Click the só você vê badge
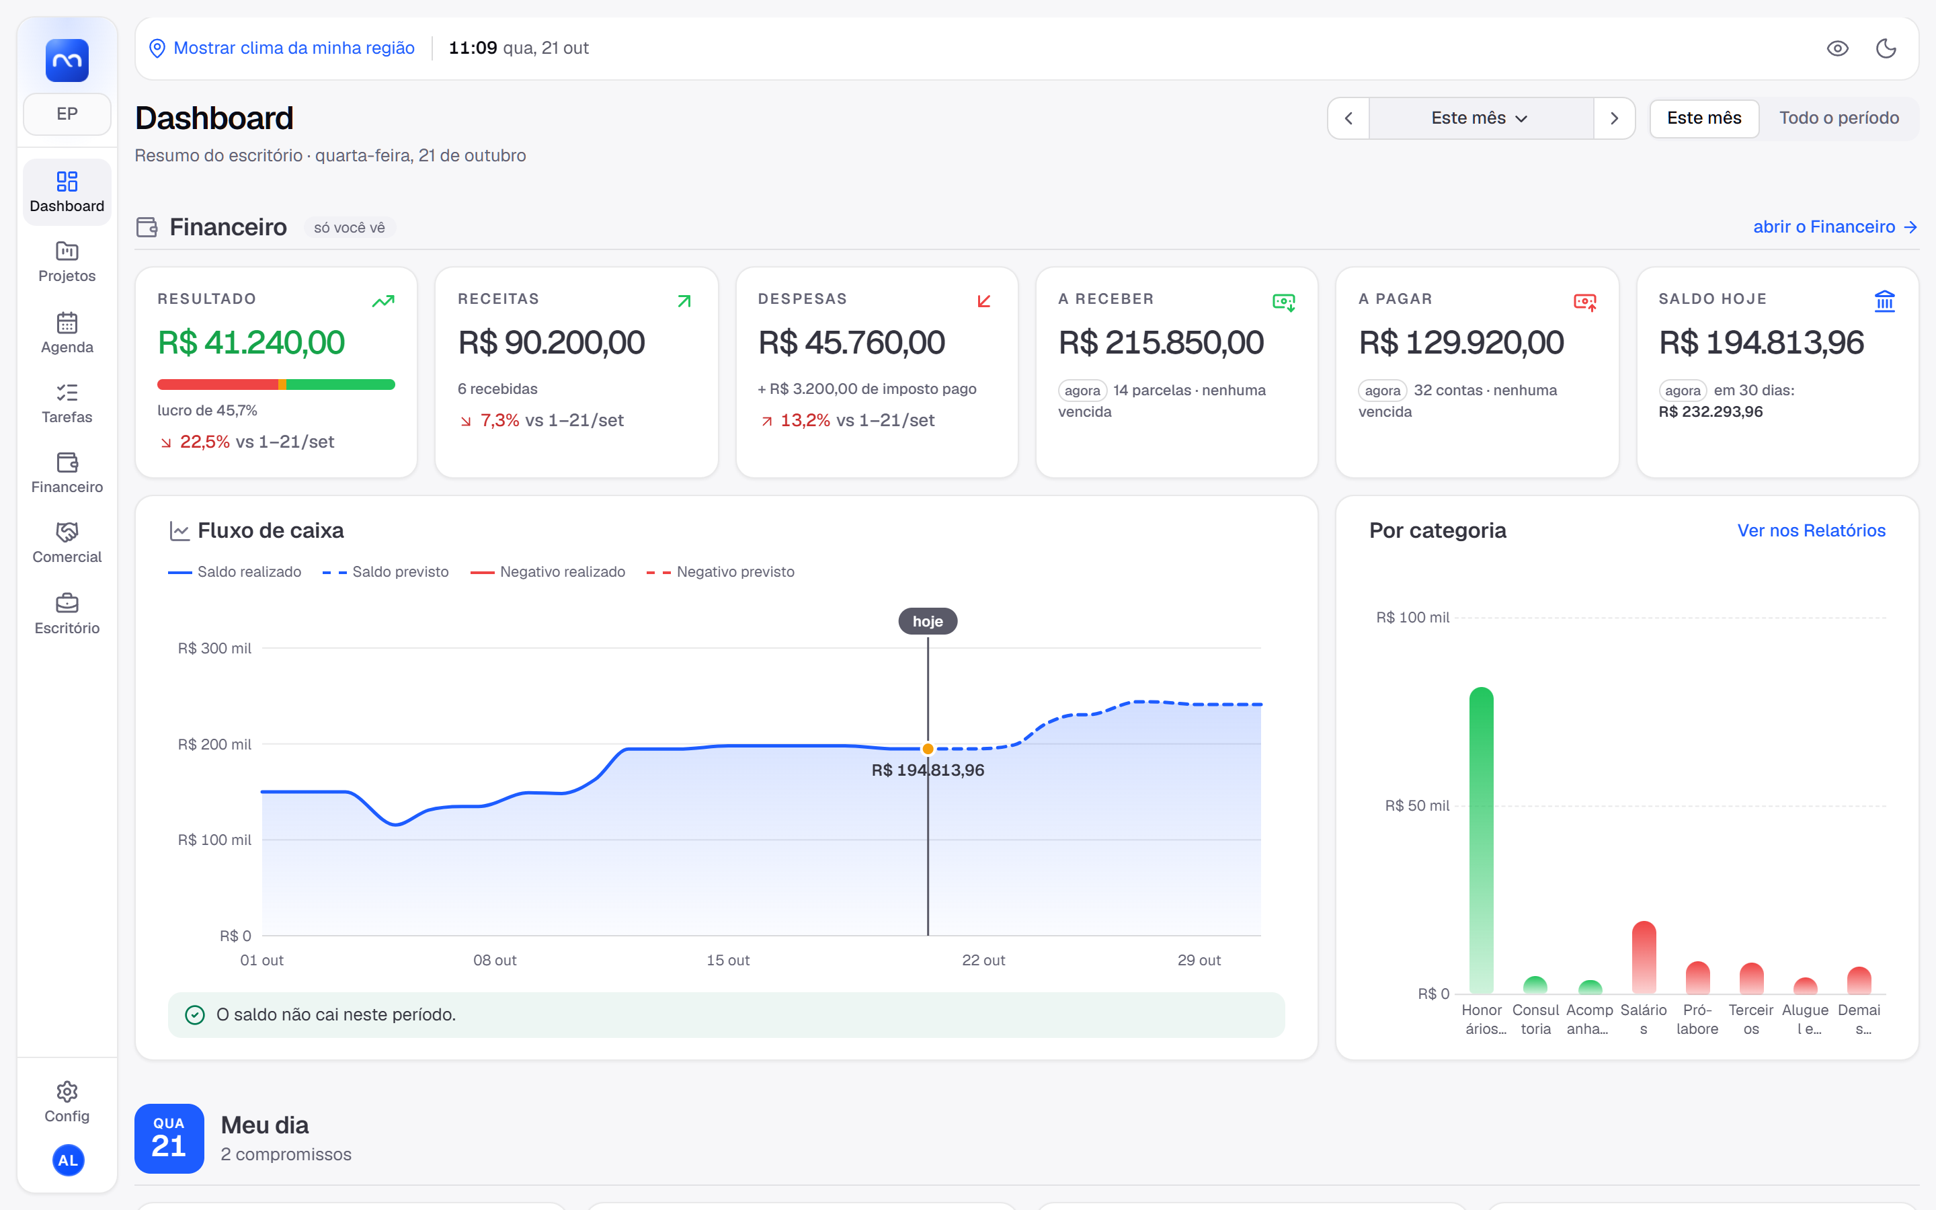 [x=350, y=228]
